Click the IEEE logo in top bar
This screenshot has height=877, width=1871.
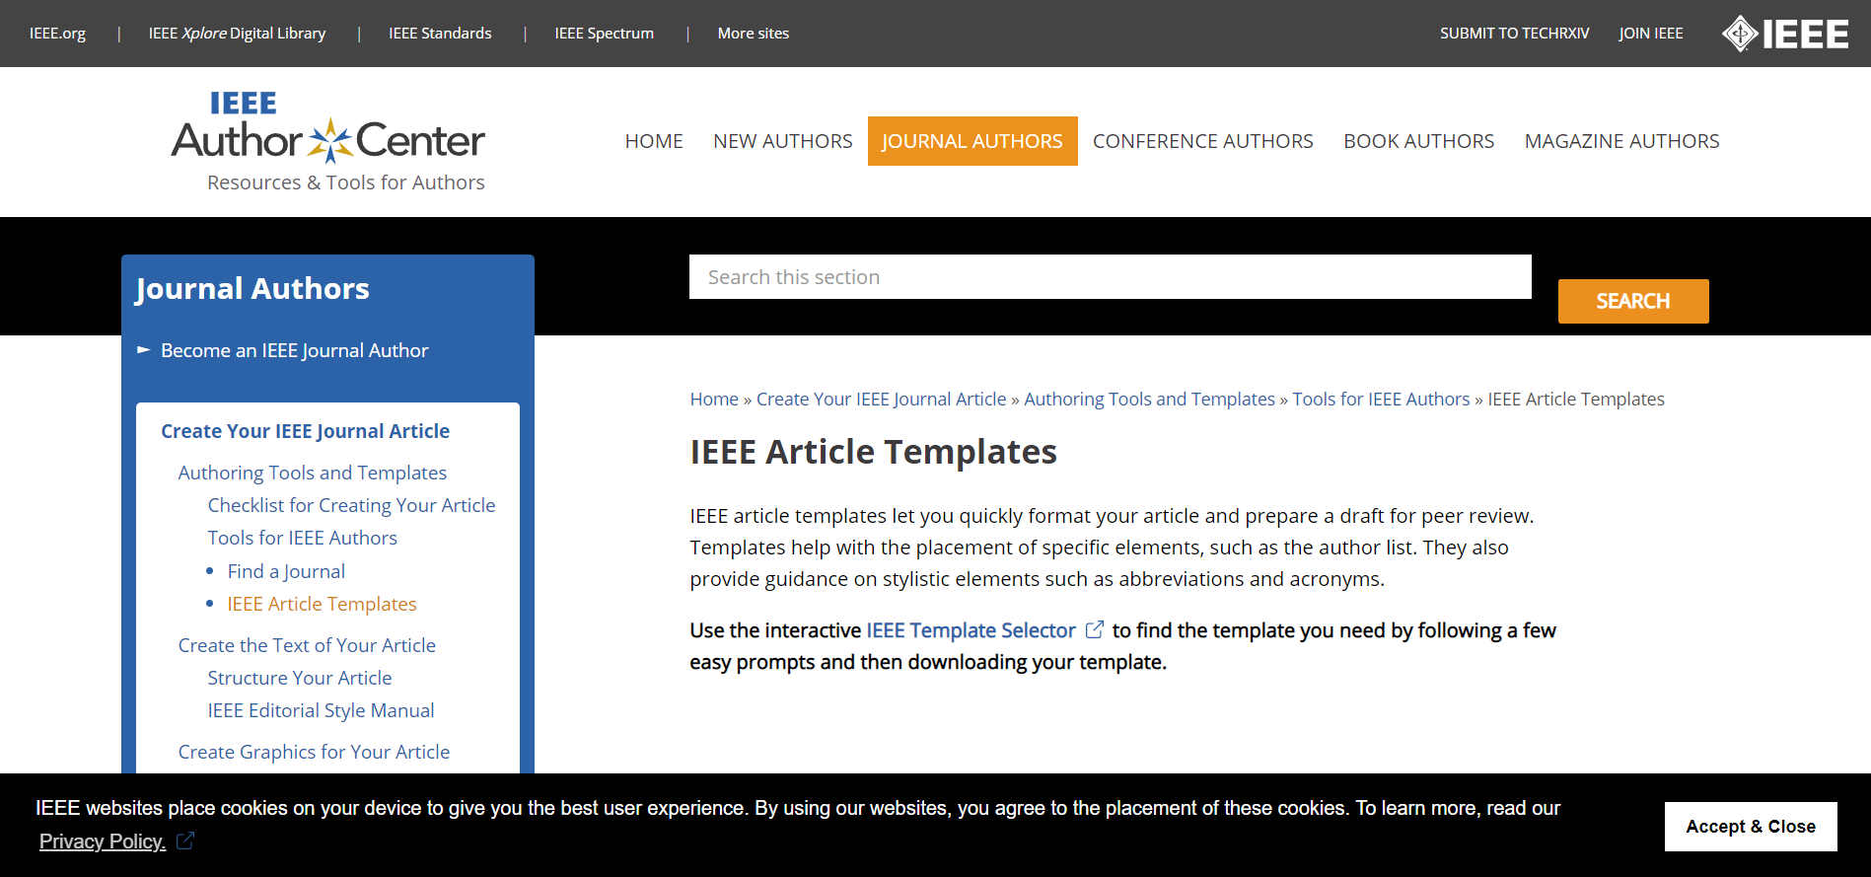1785,34
